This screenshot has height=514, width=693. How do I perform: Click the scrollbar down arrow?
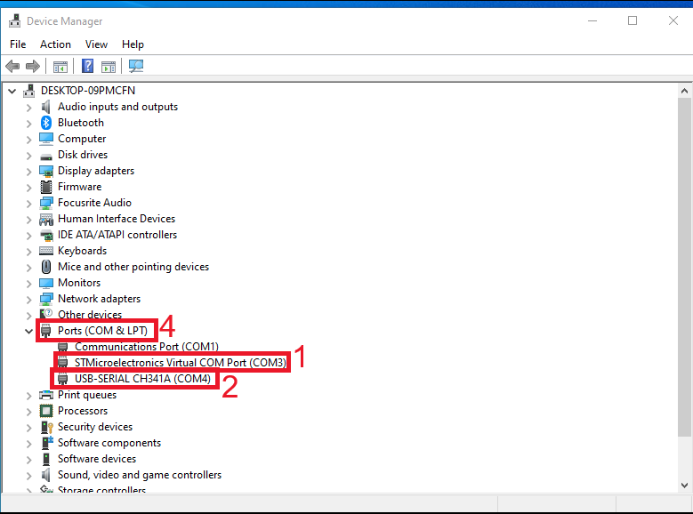click(x=684, y=486)
